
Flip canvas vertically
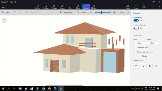point(156,66)
